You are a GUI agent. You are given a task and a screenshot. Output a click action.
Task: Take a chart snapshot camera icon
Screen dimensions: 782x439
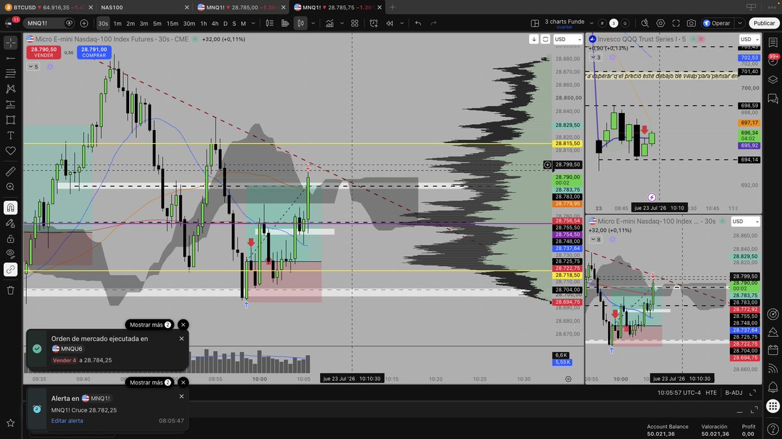(691, 23)
